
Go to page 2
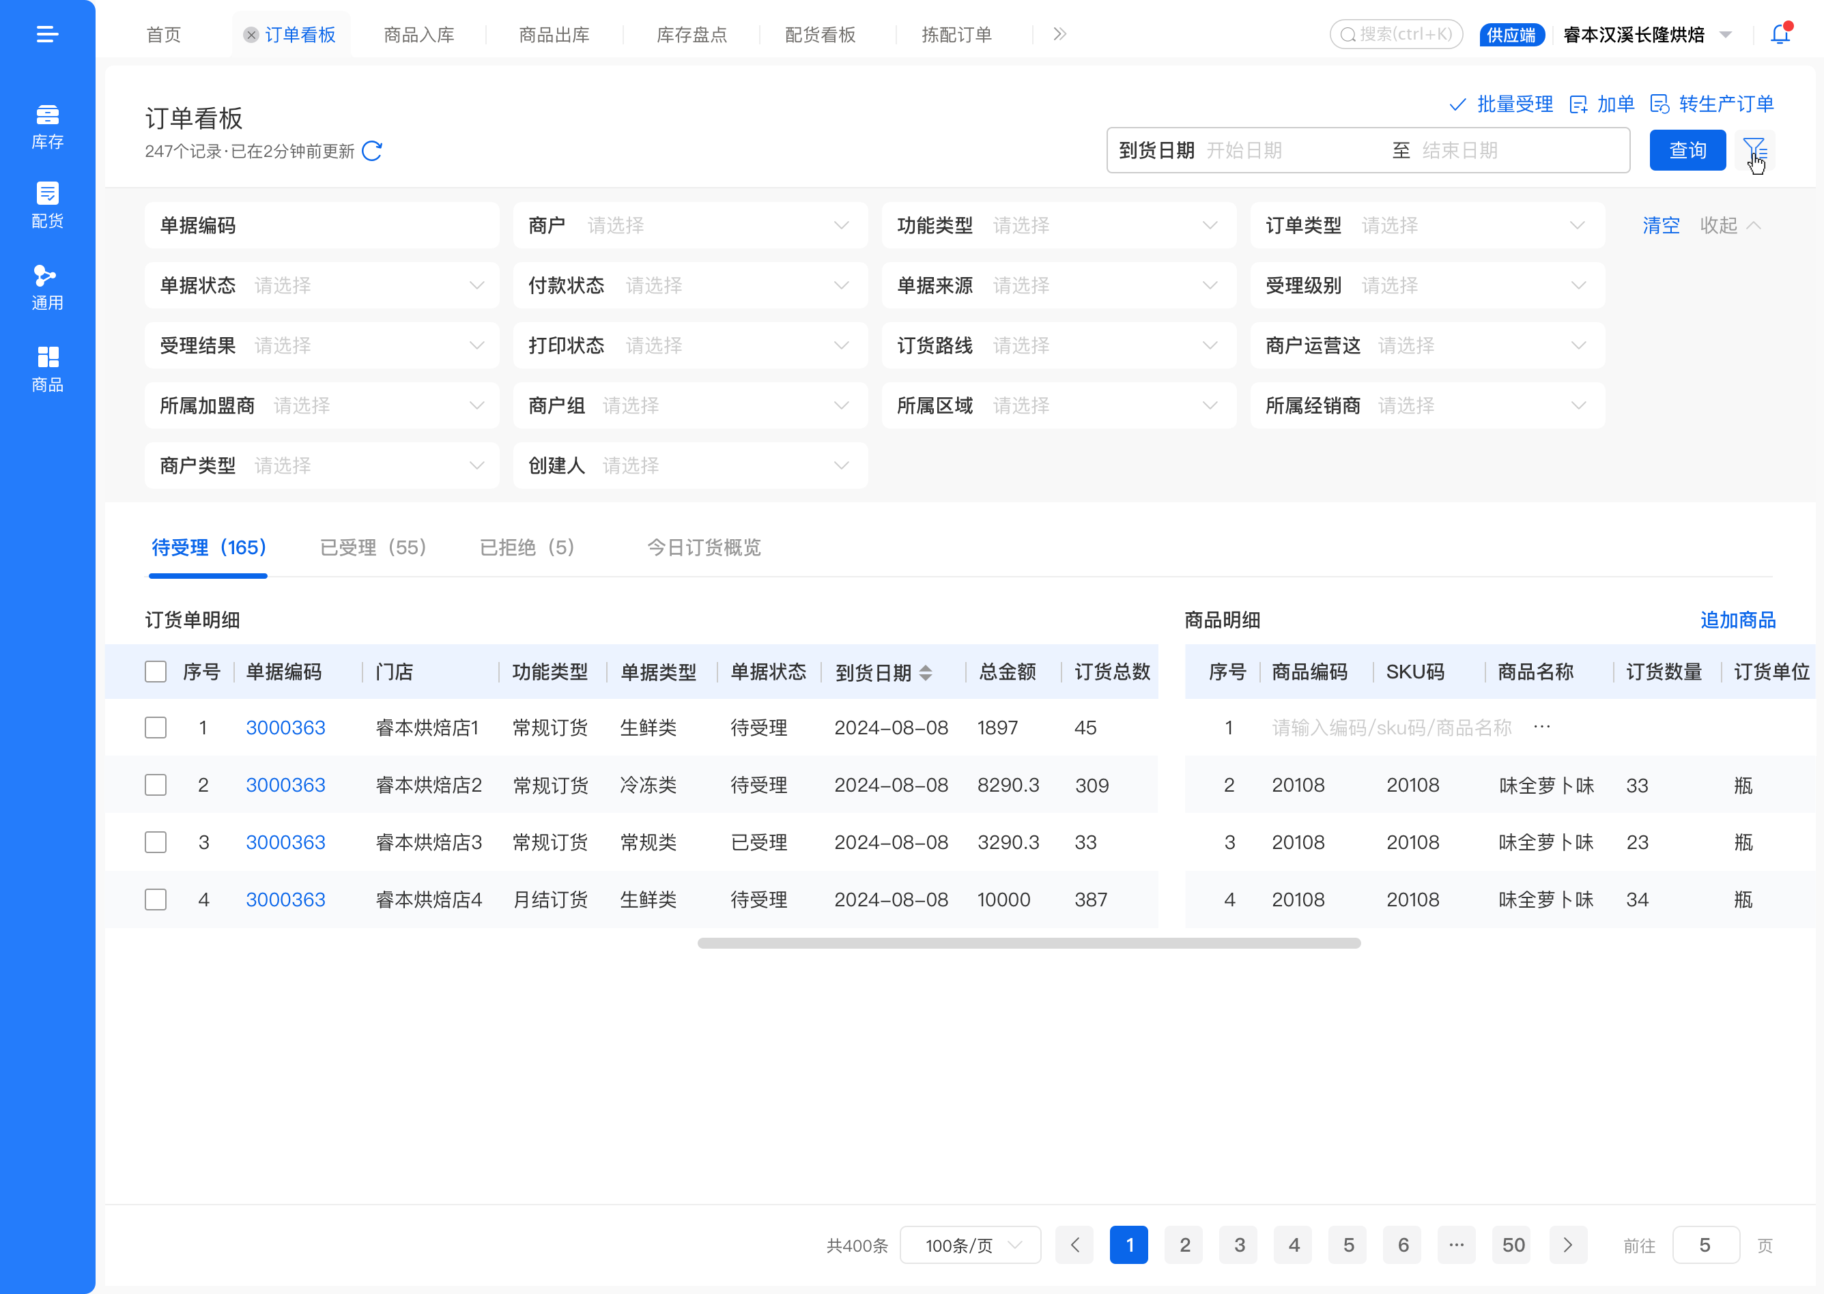click(x=1184, y=1245)
